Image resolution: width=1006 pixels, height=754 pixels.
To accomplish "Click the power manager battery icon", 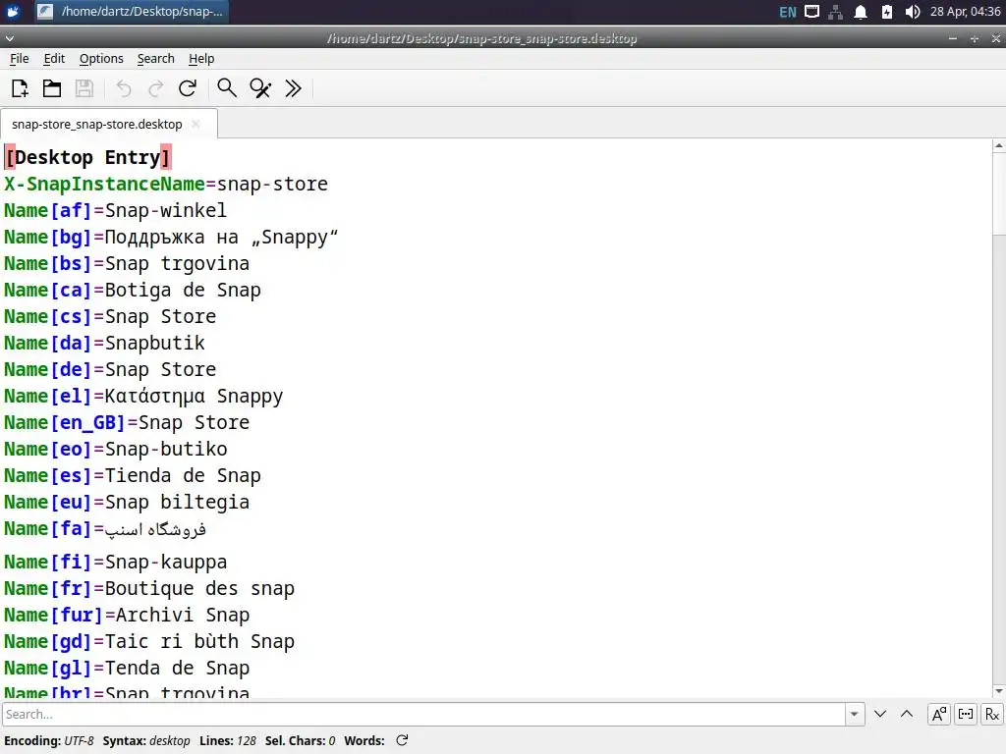I will point(887,12).
